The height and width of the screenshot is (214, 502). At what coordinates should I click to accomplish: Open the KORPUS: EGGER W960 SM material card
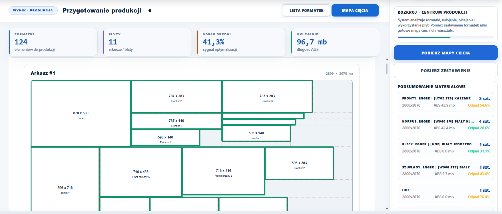click(446, 125)
